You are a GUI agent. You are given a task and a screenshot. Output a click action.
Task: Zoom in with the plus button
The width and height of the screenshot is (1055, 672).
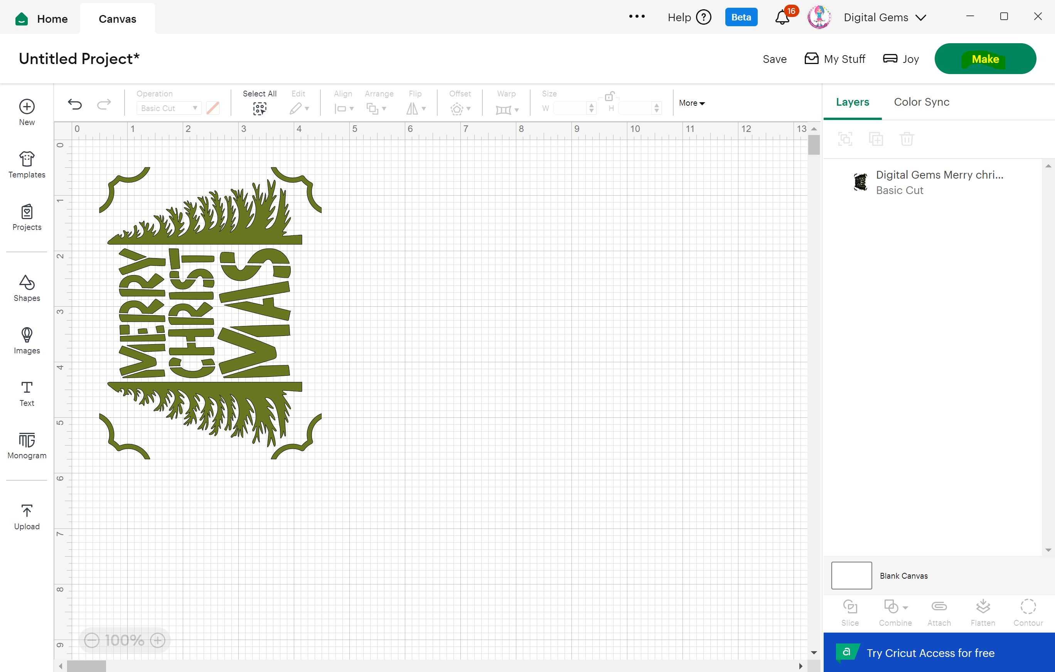coord(158,640)
